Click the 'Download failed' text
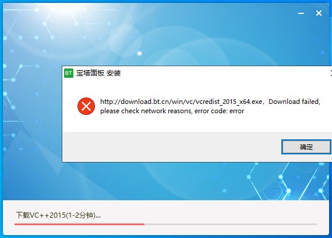Image resolution: width=332 pixels, height=238 pixels. tap(294, 102)
